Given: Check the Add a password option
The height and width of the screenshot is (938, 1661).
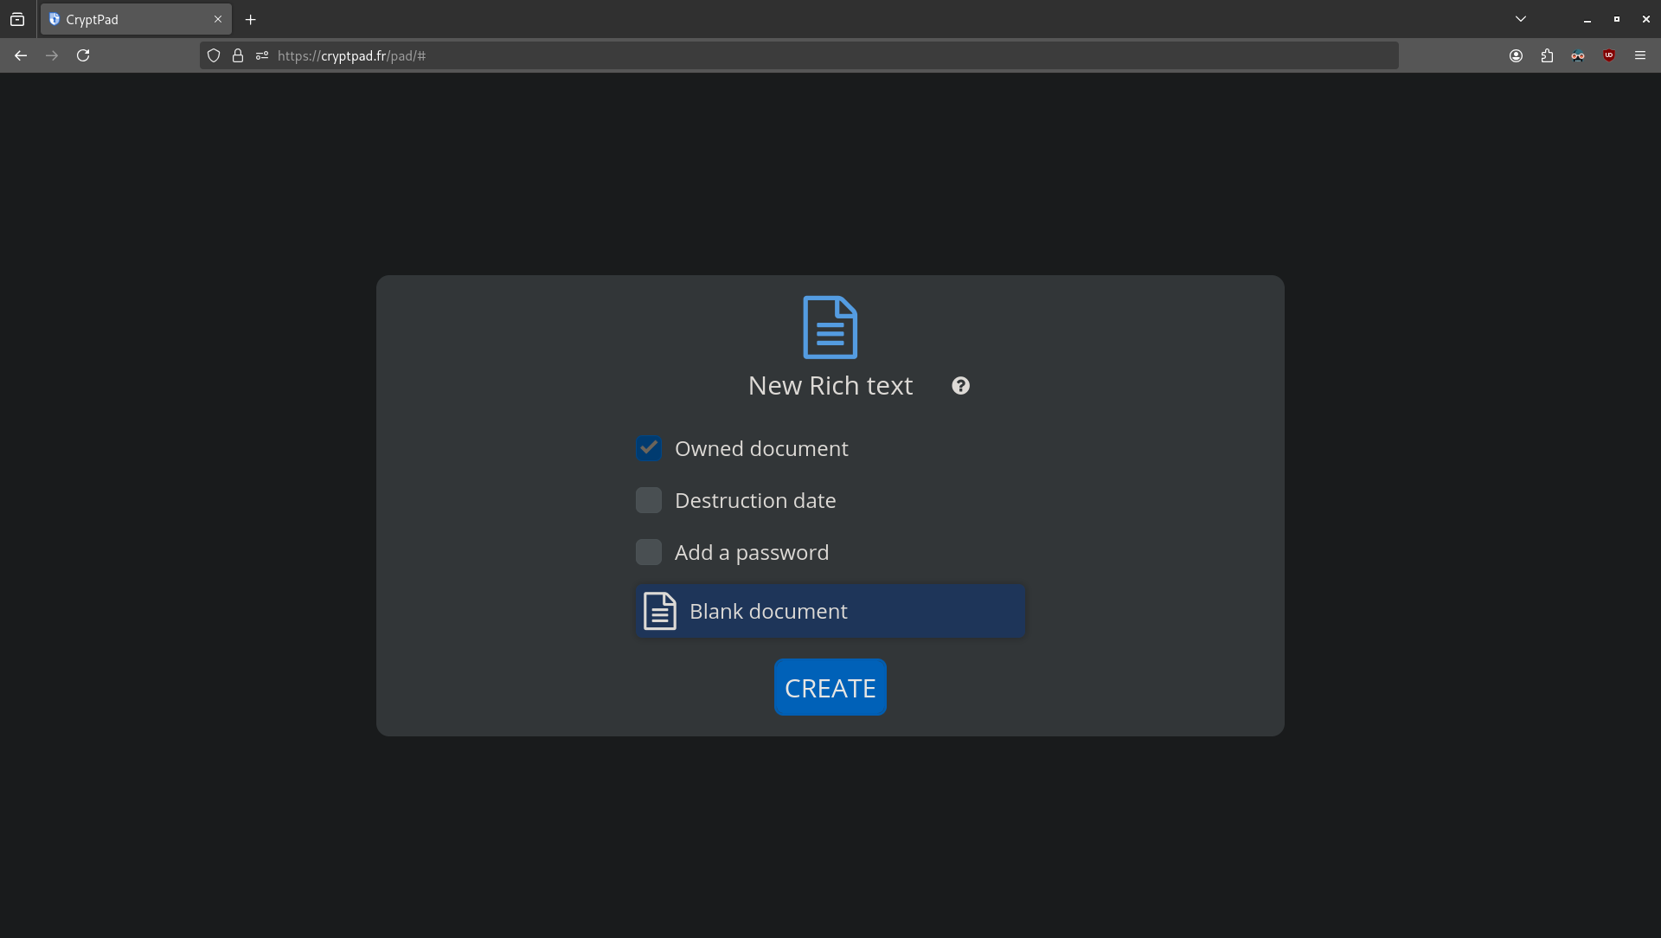Looking at the screenshot, I should [649, 552].
